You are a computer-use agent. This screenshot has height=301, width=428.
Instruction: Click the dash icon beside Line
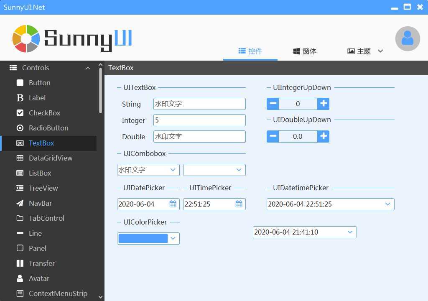(20, 233)
